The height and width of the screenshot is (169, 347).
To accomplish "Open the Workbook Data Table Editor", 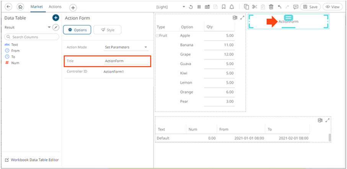I will coord(32,160).
